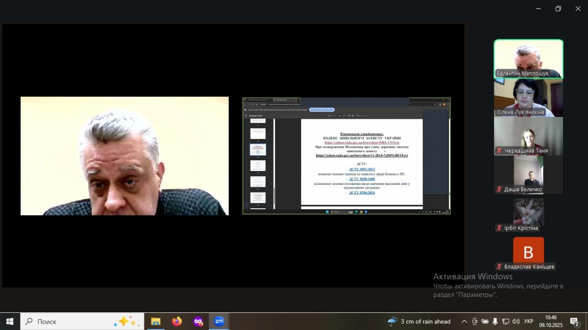The width and height of the screenshot is (588, 330).
Task: Switch the УКР keyboard language indicator
Action: click(529, 321)
